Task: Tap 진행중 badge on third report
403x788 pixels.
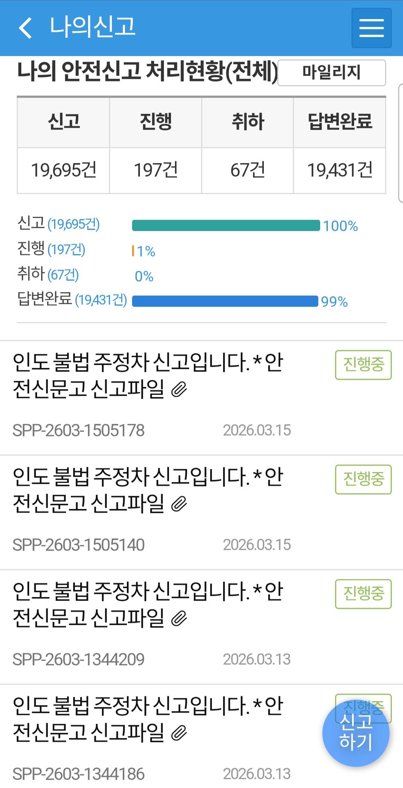Action: click(x=363, y=594)
